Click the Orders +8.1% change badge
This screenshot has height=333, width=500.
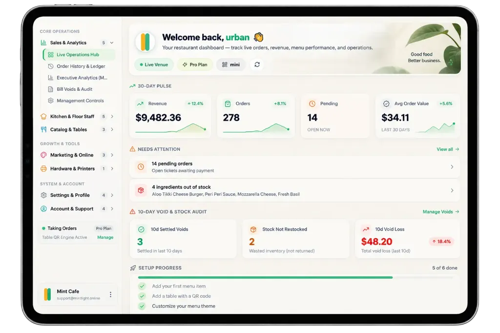(x=280, y=104)
